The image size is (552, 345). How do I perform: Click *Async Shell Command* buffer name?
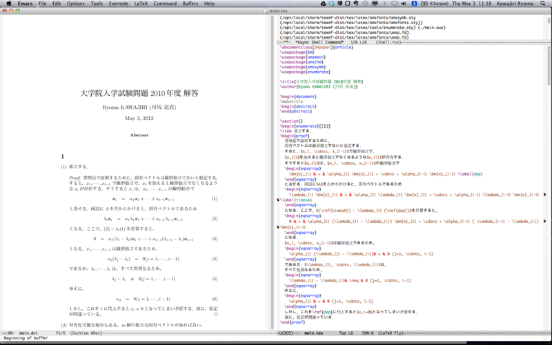(x=319, y=42)
